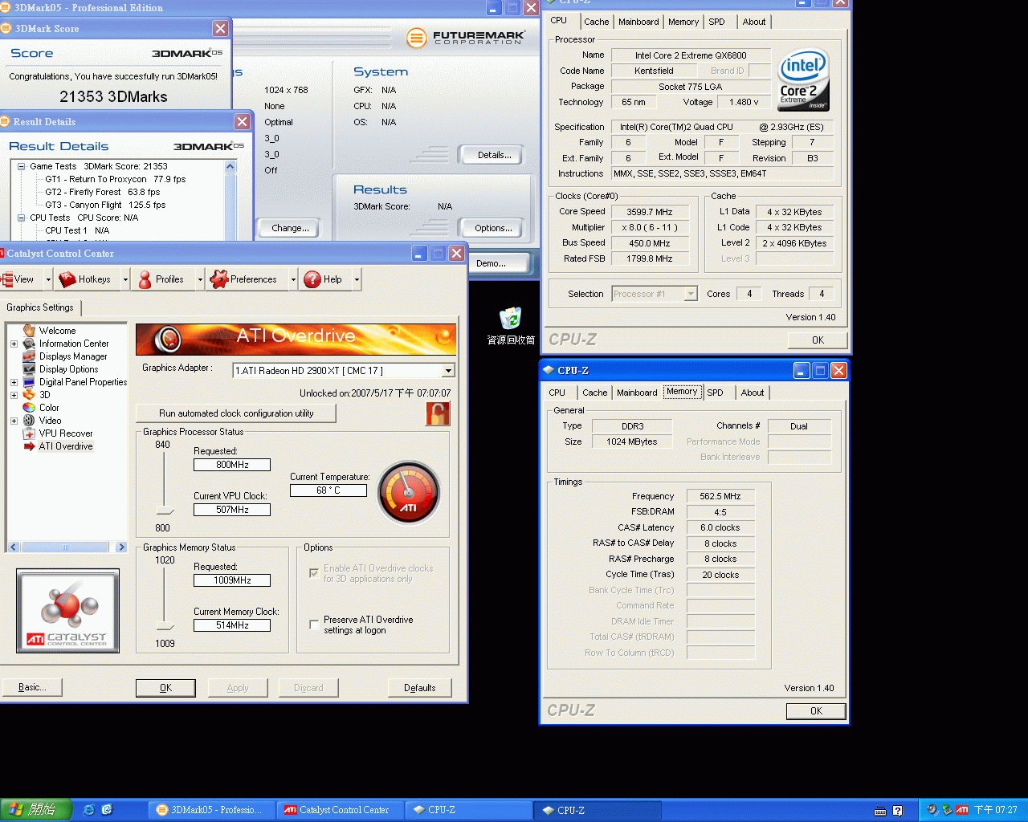Click the keyboard language bar icon

880,811
